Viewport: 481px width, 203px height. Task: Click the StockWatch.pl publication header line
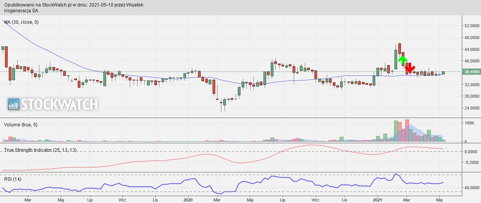click(74, 5)
